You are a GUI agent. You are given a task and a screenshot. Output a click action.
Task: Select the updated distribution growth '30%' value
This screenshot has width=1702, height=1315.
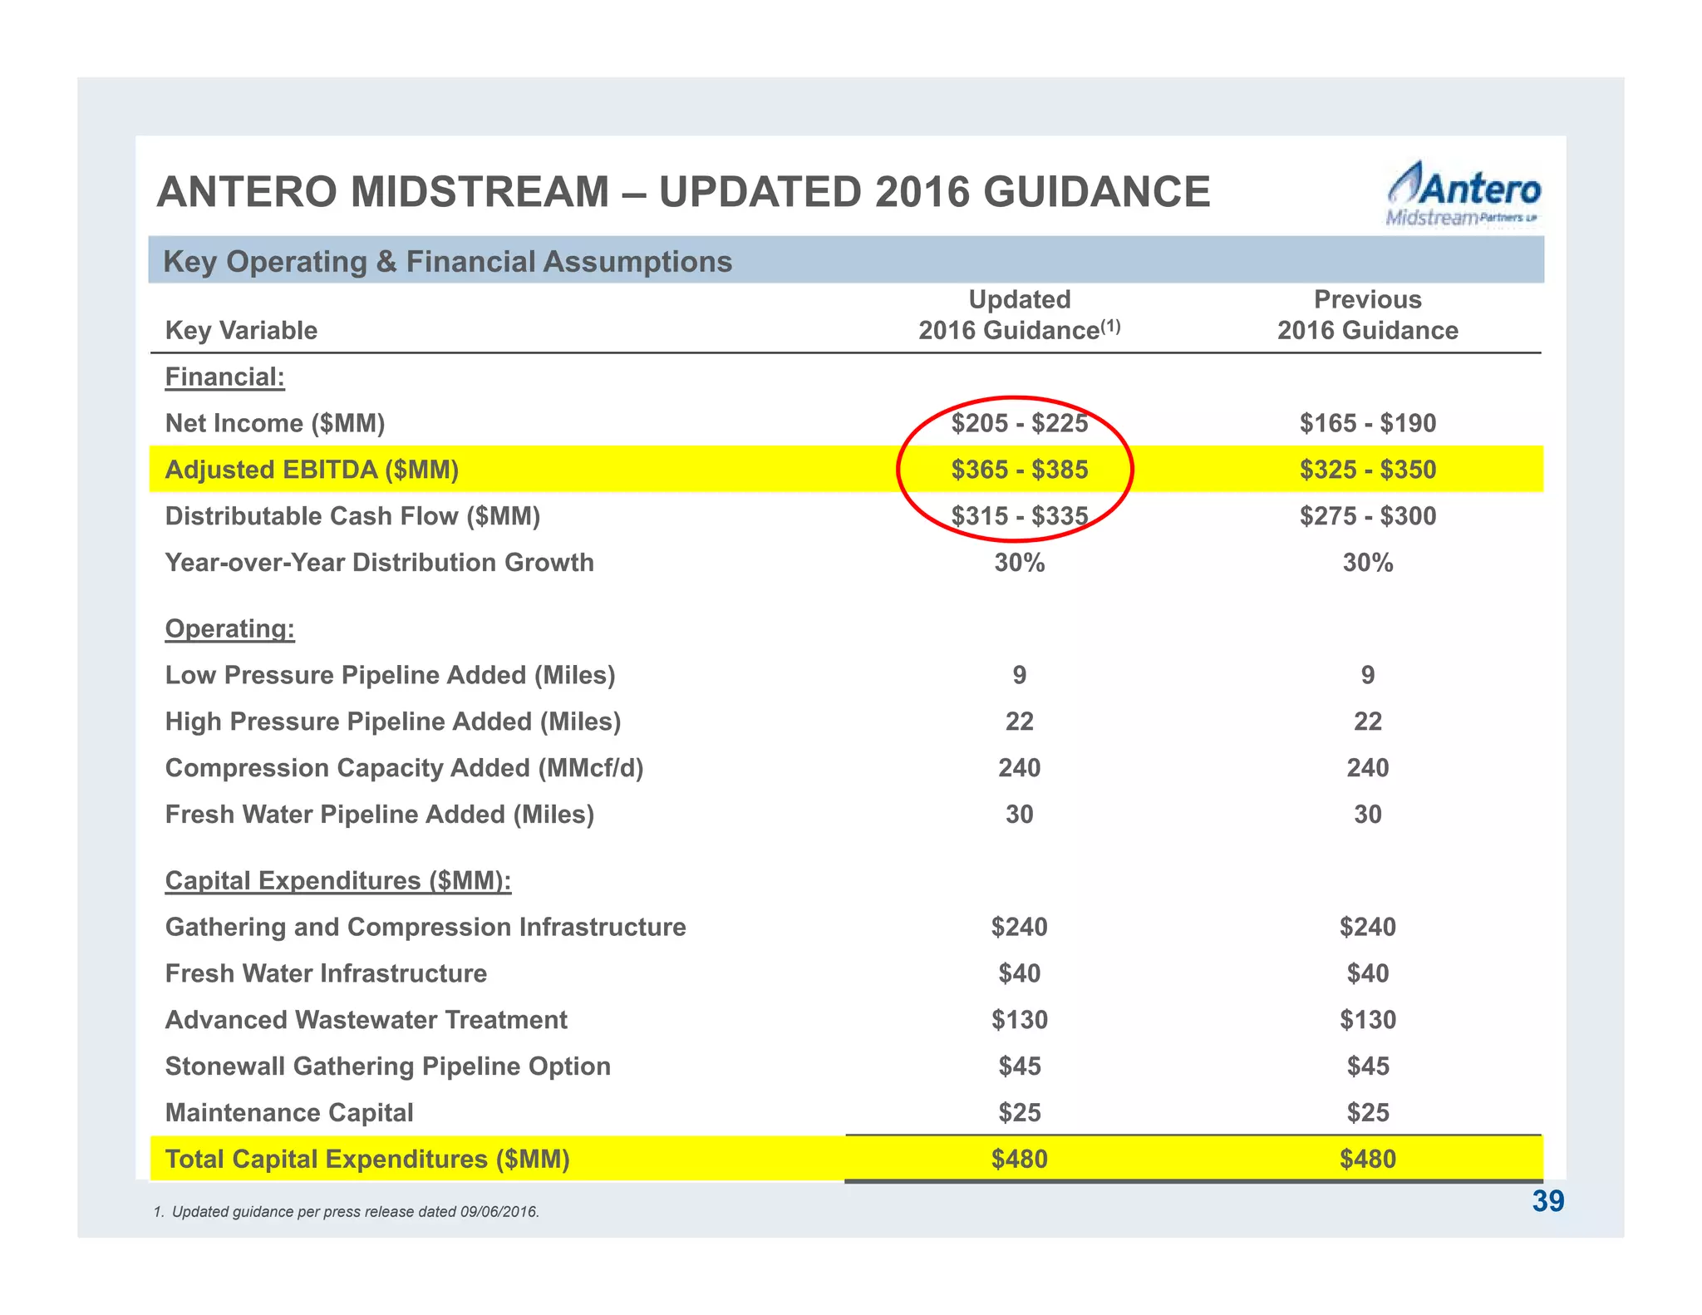pos(1020,563)
